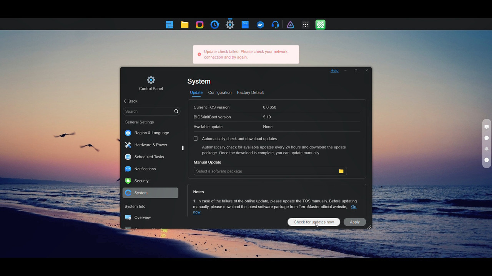Open Overview under System Info
The image size is (492, 276).
(150, 217)
